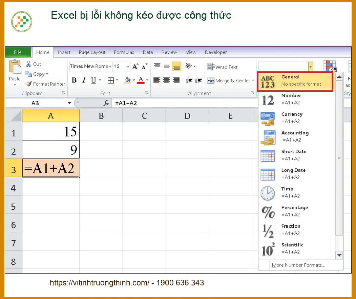Open the Merge & Center dropdown arrow
Screen dimensions: 356x299
point(253,80)
